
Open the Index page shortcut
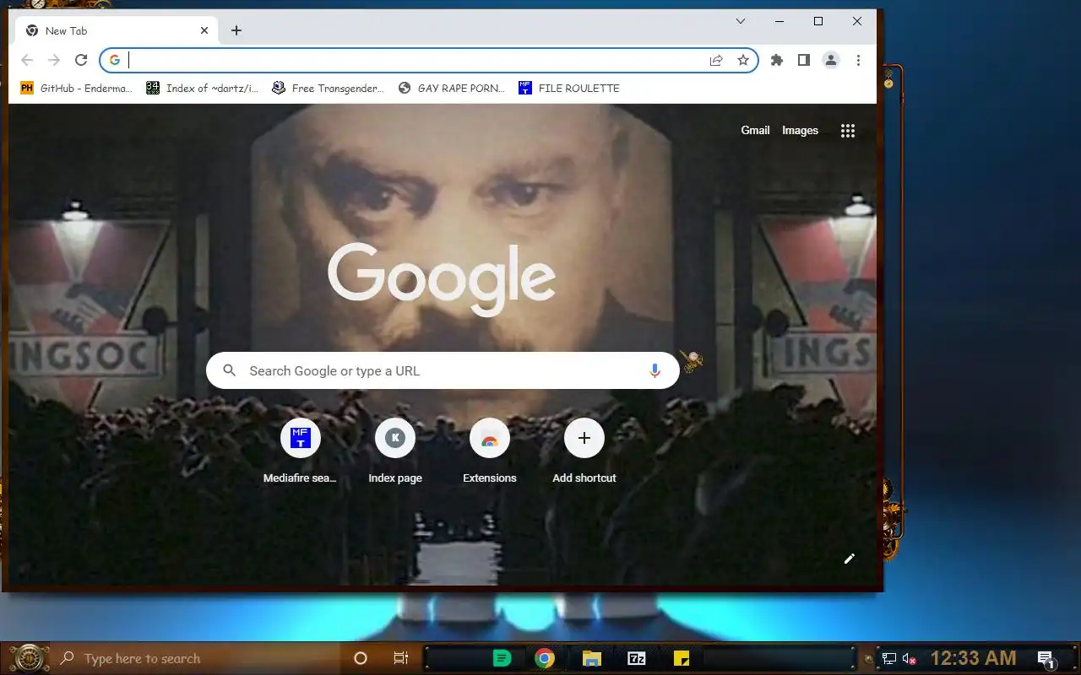[x=395, y=452]
